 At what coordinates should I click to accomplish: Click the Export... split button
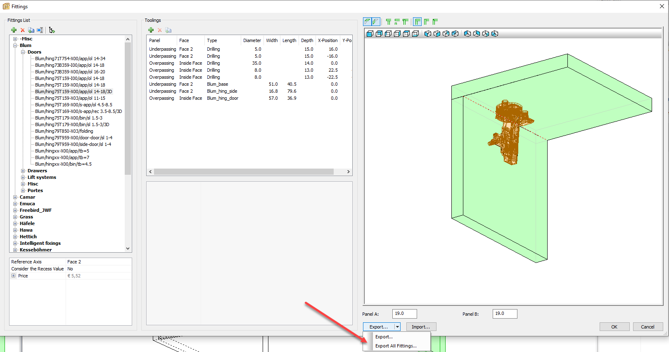tap(379, 327)
